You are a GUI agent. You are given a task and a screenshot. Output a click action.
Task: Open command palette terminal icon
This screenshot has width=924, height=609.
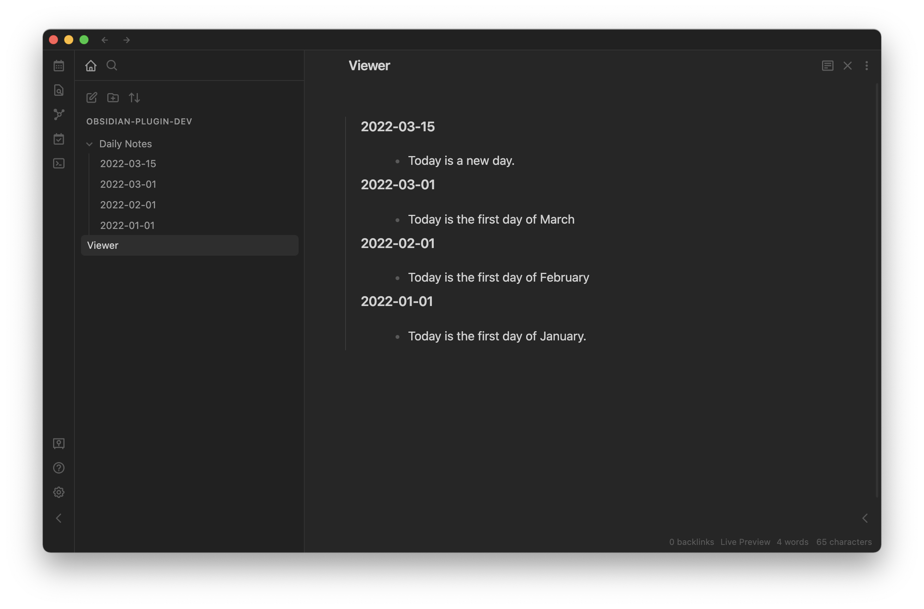click(x=59, y=164)
